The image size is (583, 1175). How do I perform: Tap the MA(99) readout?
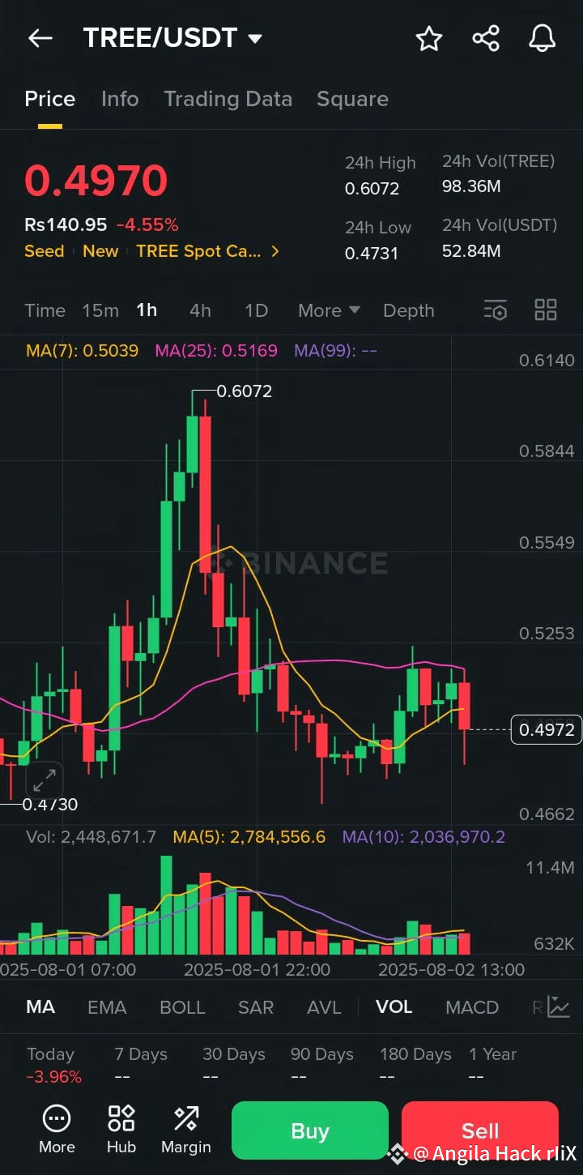click(x=335, y=351)
